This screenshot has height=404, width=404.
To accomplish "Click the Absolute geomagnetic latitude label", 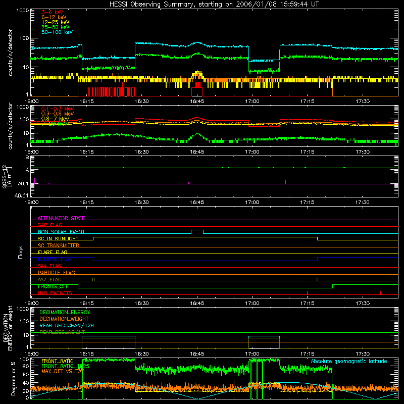I will point(349,361).
